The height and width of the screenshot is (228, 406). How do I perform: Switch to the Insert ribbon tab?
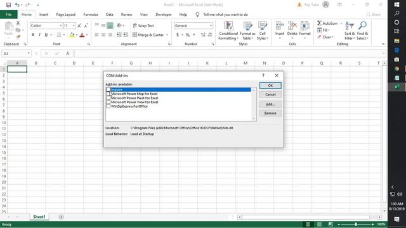(44, 15)
